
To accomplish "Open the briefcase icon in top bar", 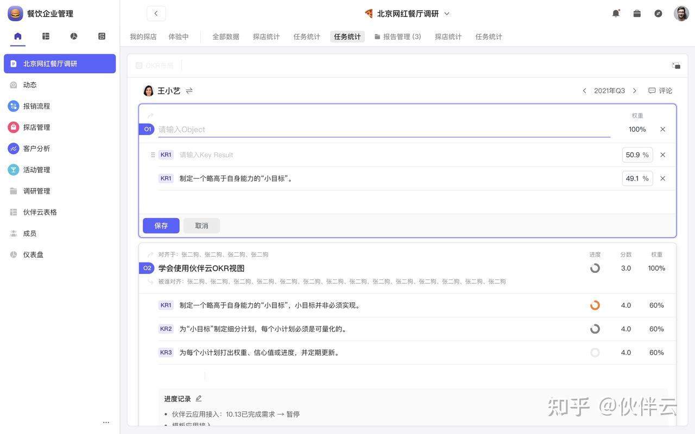I will (x=637, y=14).
